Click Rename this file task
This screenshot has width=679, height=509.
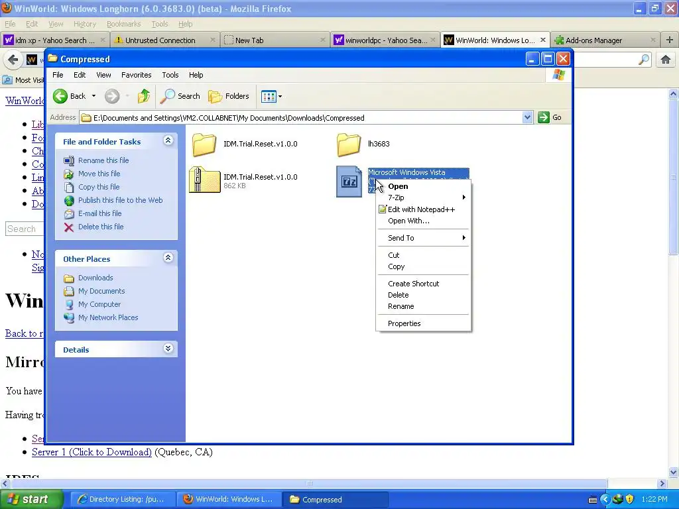[103, 160]
